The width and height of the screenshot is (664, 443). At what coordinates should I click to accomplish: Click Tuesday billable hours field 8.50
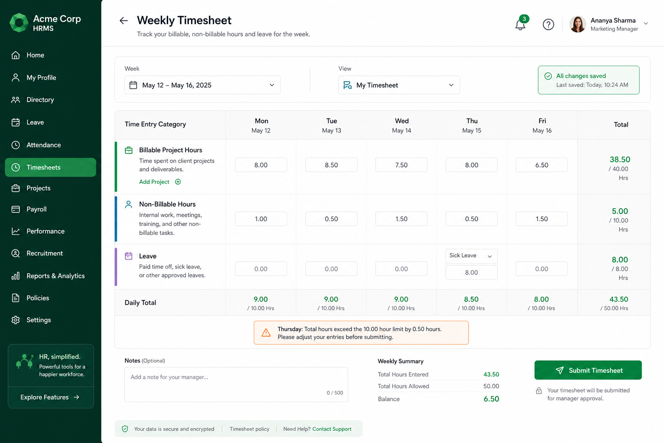(331, 165)
